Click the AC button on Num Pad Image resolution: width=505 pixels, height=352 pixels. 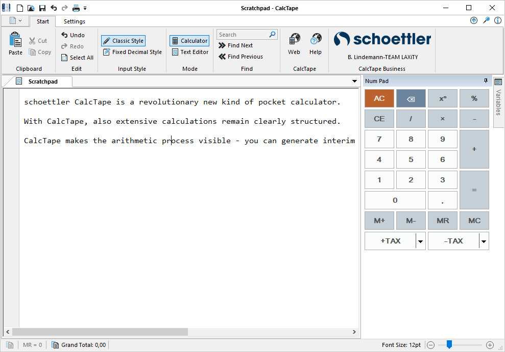point(379,98)
